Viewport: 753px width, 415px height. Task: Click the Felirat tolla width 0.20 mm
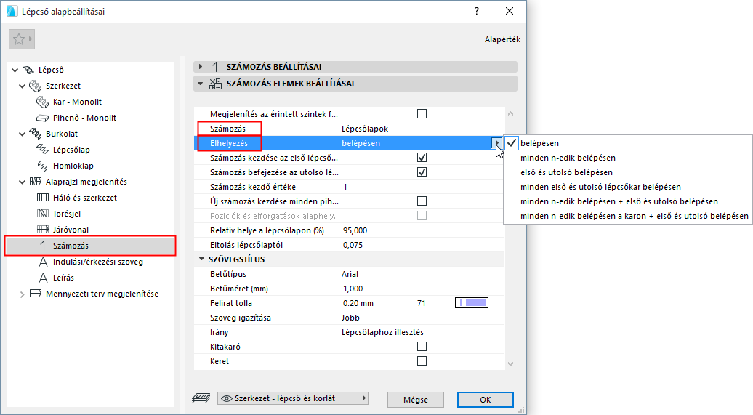point(358,303)
